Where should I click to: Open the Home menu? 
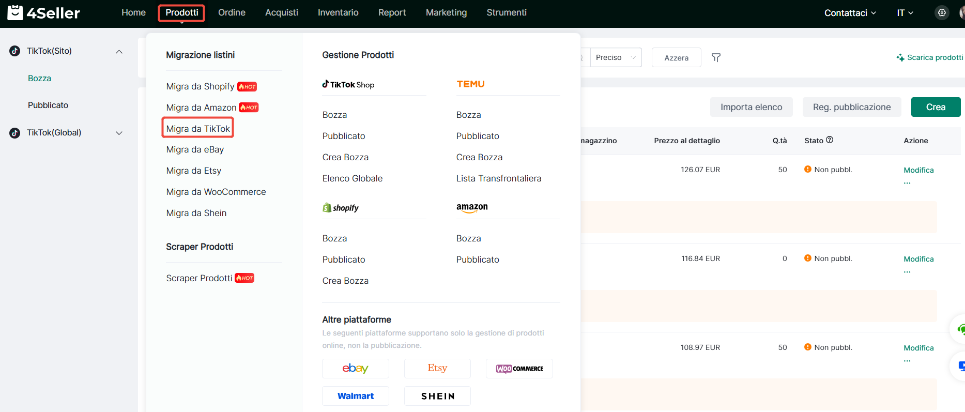coord(133,12)
